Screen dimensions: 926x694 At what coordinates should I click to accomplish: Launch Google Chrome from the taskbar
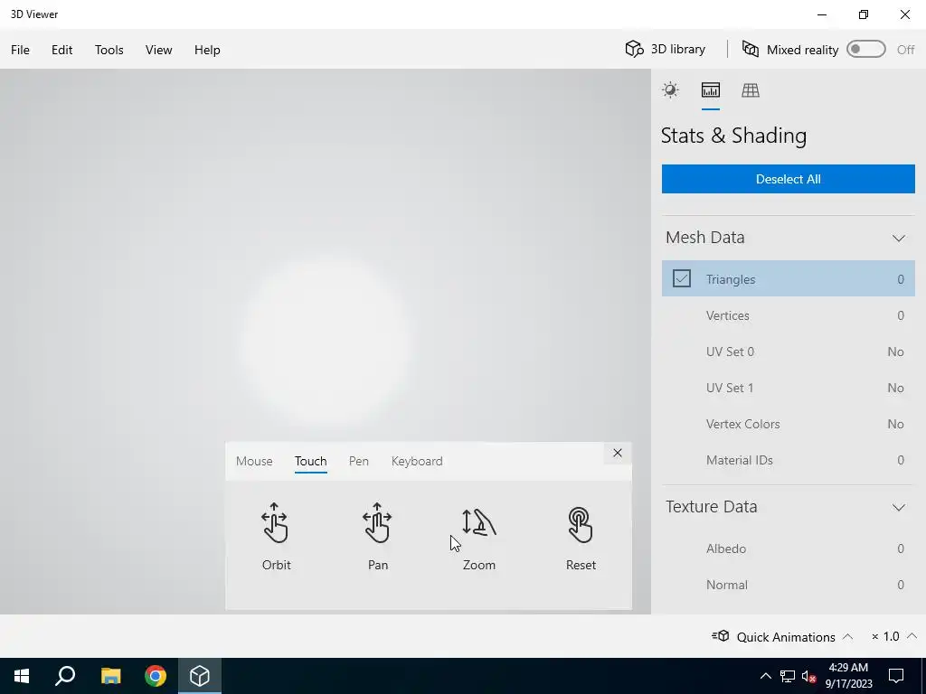[156, 676]
